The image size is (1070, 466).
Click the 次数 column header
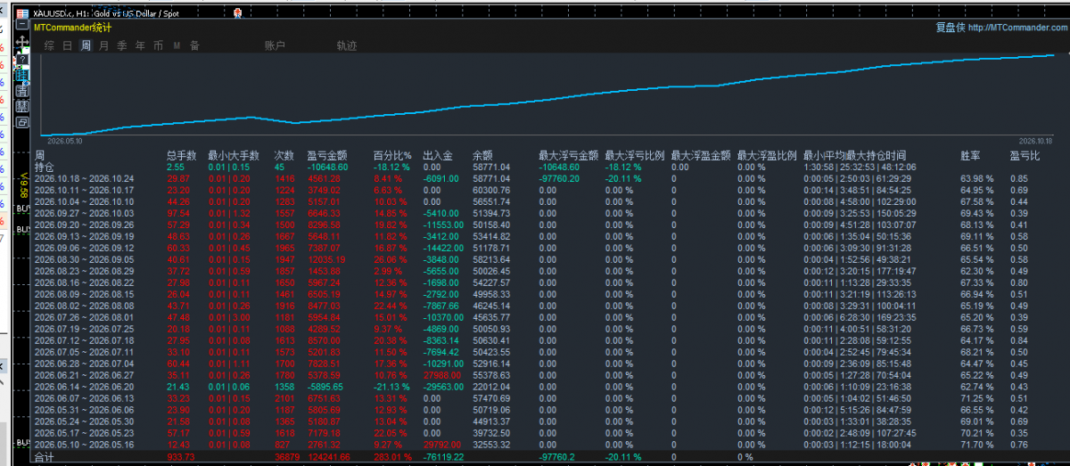[284, 155]
